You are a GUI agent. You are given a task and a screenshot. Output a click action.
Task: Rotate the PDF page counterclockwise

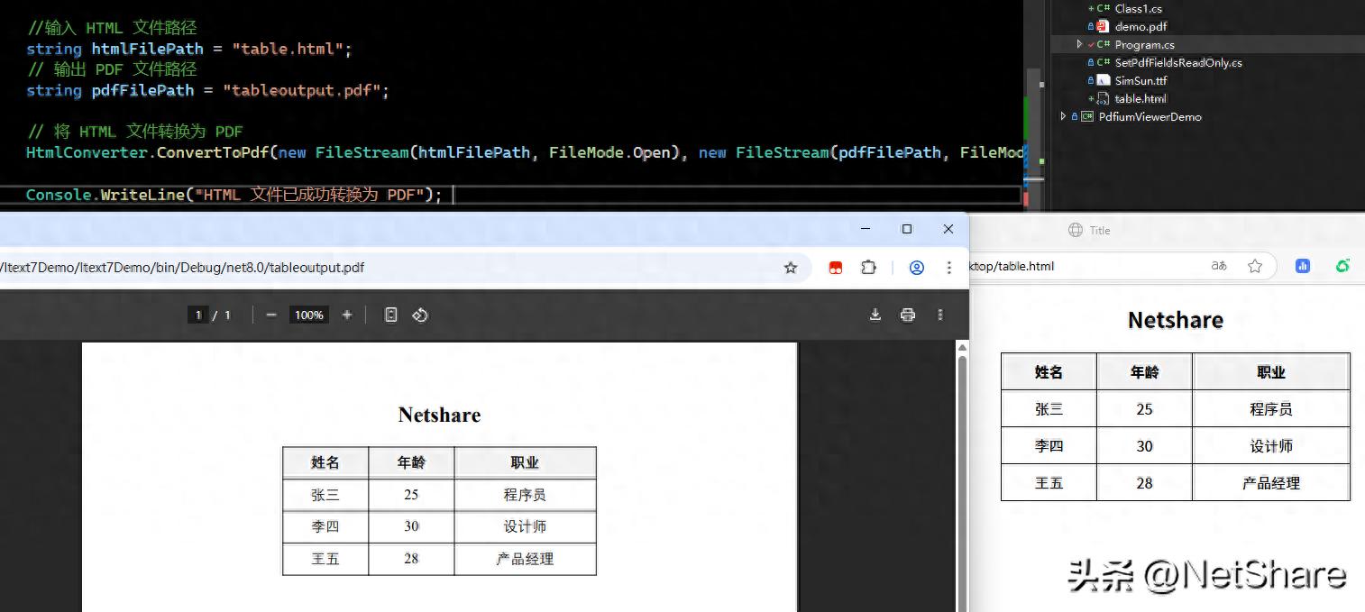tap(420, 315)
